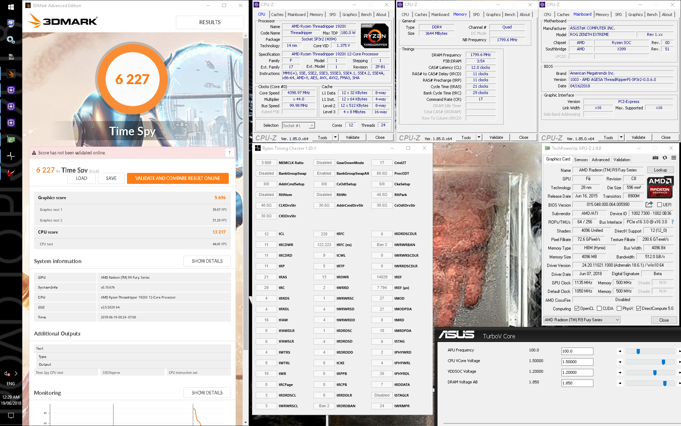
Task: Open Bench tab in CPU-Z CPU window
Action: point(366,15)
